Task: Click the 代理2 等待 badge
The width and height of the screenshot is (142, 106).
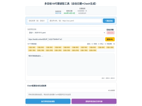Action: (40, 47)
